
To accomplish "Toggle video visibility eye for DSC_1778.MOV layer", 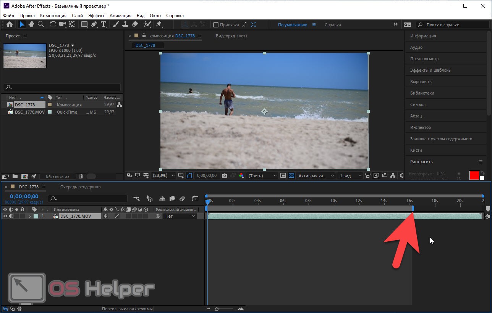I will coord(5,216).
